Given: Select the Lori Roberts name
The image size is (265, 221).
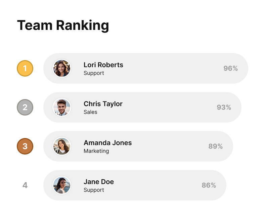Looking at the screenshot, I should coord(103,65).
